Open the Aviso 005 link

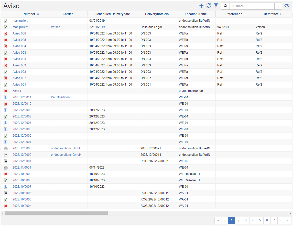point(19,40)
